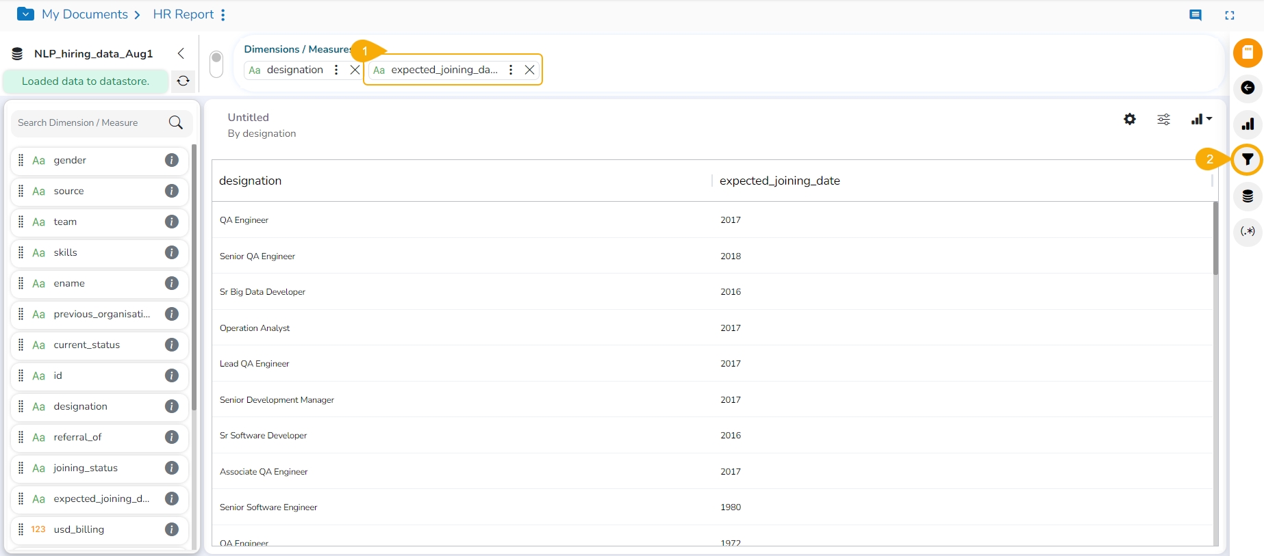
Task: Collapse the NLP_hiring_data_Aug1 panel
Action: coord(181,53)
